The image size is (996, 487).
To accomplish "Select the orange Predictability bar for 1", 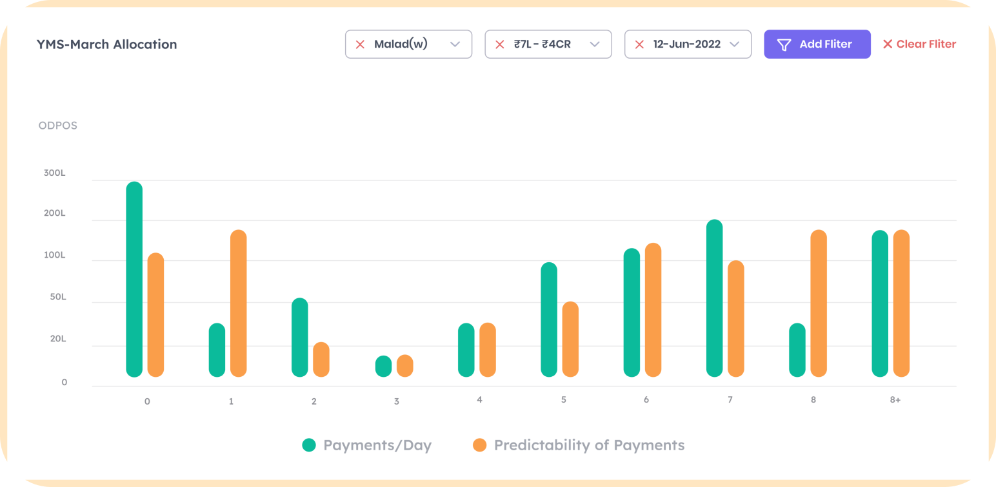I will pyautogui.click(x=239, y=303).
